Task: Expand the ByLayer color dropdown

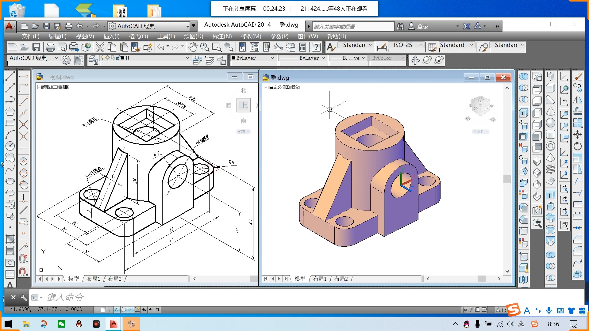Action: click(272, 58)
